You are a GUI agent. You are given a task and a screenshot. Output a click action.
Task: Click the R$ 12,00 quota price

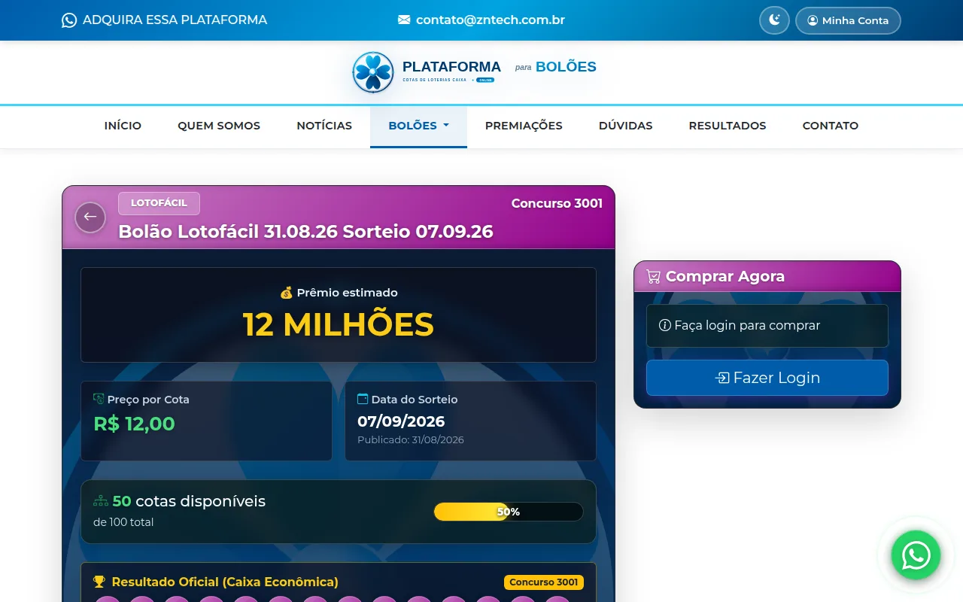point(134,424)
